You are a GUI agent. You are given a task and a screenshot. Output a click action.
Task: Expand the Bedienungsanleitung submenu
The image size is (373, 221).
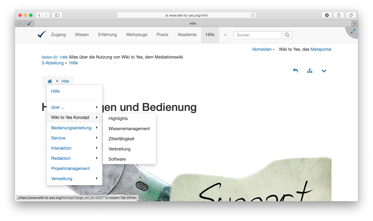point(72,128)
